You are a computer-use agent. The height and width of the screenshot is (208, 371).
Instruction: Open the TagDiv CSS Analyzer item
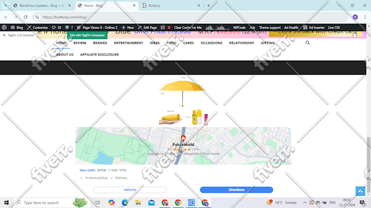click(x=19, y=35)
